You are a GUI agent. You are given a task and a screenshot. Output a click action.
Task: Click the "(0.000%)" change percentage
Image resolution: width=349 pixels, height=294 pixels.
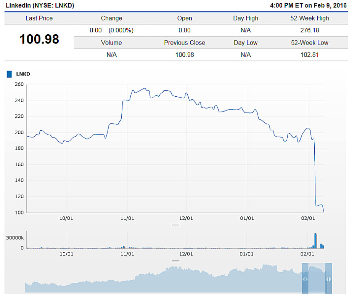pyautogui.click(x=121, y=30)
